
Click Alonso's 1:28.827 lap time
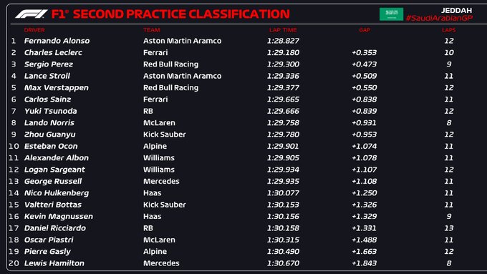(x=283, y=41)
